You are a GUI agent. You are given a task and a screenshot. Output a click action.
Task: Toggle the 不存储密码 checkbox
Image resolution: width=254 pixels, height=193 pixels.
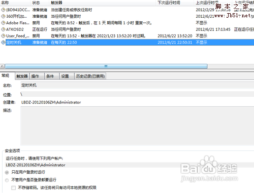[x=14, y=188]
